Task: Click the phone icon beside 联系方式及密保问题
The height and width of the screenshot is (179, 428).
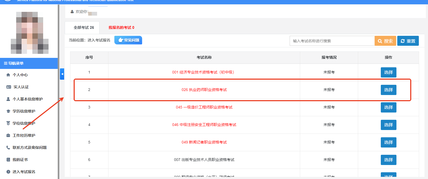Action: (8, 148)
